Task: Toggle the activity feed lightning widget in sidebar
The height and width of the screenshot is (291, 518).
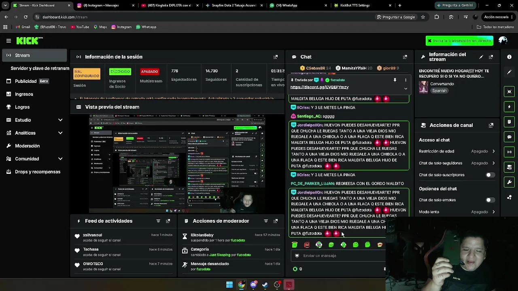Action: 510,107
